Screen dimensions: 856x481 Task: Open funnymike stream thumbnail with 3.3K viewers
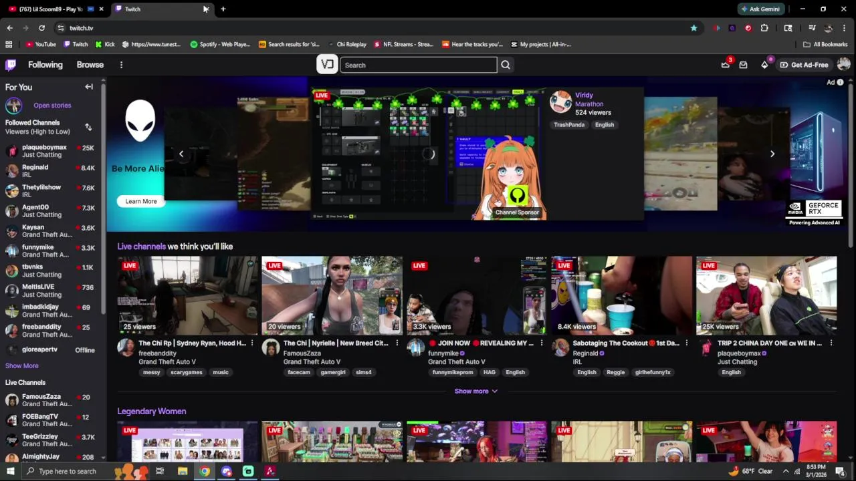click(x=477, y=295)
